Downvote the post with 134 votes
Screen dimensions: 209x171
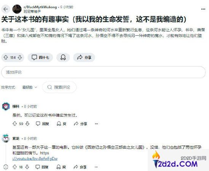[20, 57]
